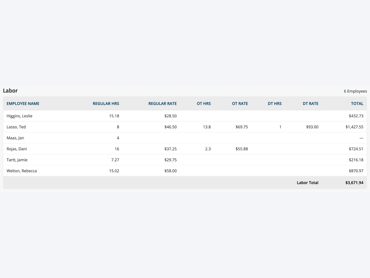Viewport: 370px width, 278px height.
Task: Click the OT Rate column header
Action: click(240, 103)
